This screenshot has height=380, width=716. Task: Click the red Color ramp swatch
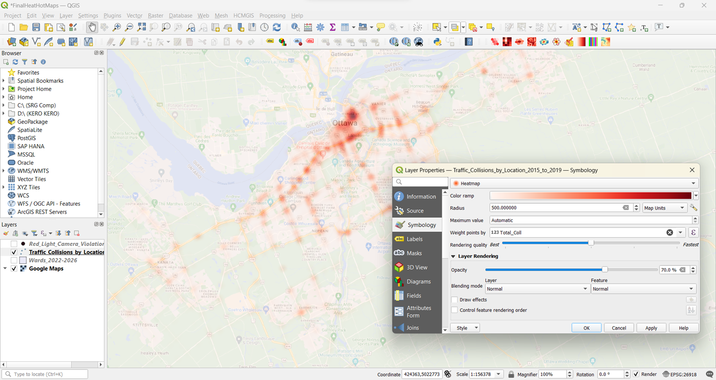click(x=591, y=196)
